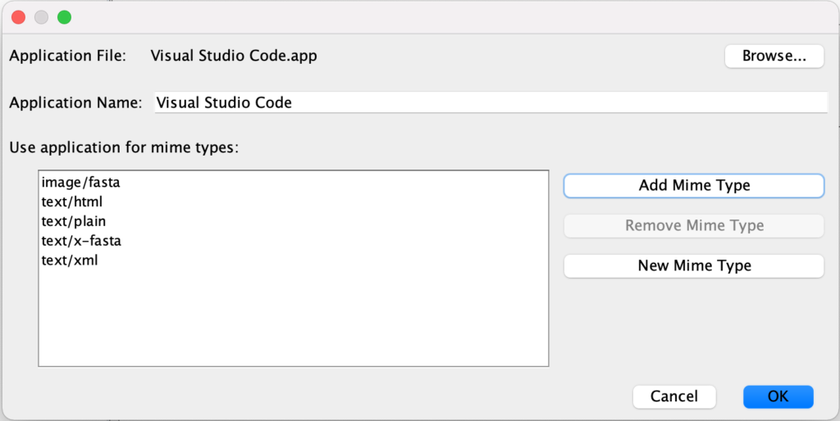This screenshot has height=421, width=840.
Task: Pick text/xml in the mime types list
Action: (70, 260)
